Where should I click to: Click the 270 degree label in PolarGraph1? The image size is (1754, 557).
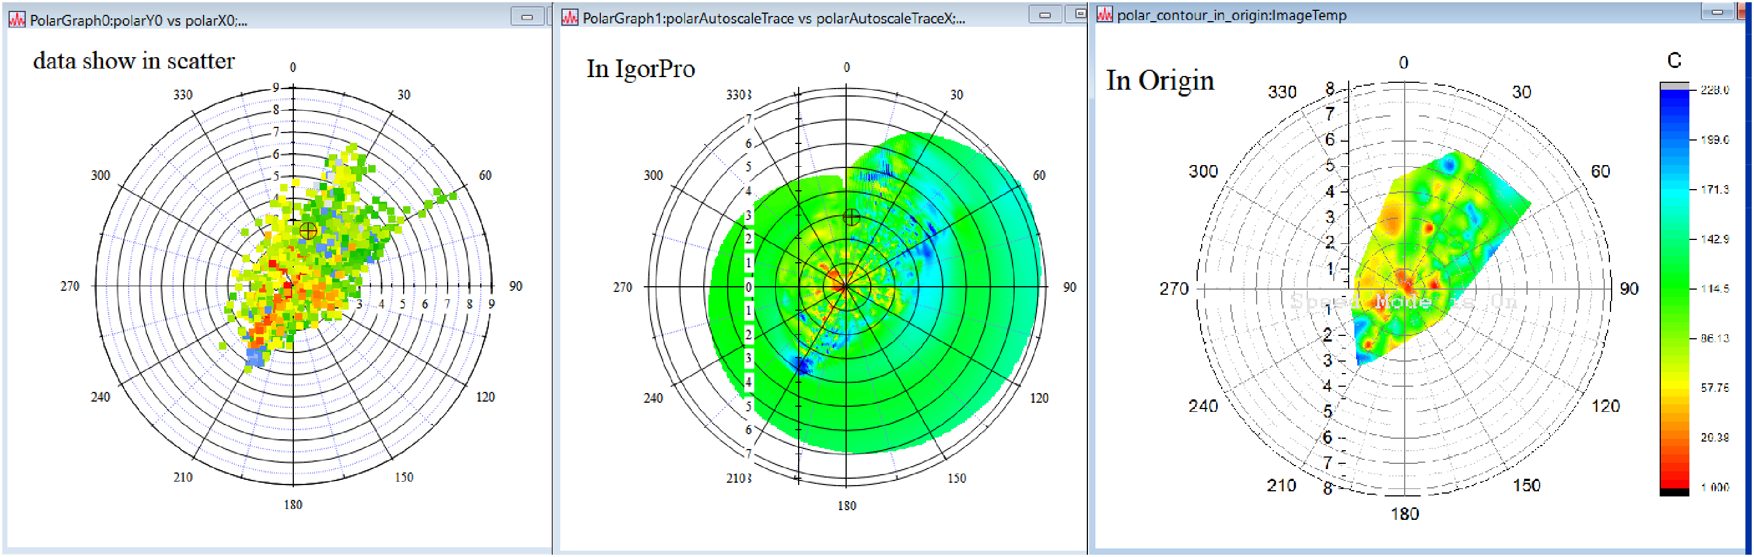click(623, 288)
